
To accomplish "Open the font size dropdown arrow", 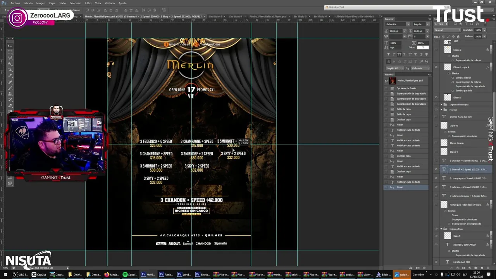I will [x=405, y=31].
